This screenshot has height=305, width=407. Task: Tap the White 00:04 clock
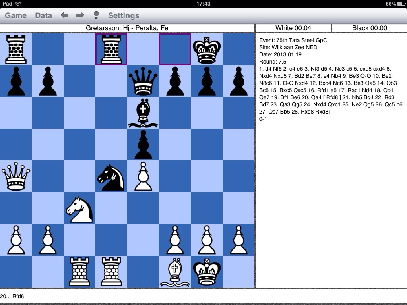click(293, 28)
